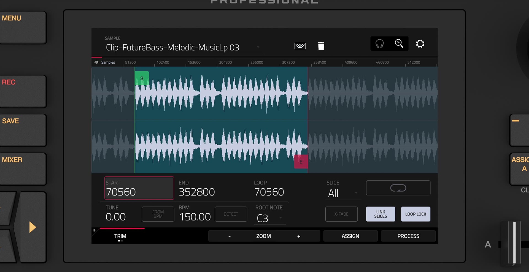Open the PROCESS tab
Image resolution: width=529 pixels, height=272 pixels.
pyautogui.click(x=408, y=236)
